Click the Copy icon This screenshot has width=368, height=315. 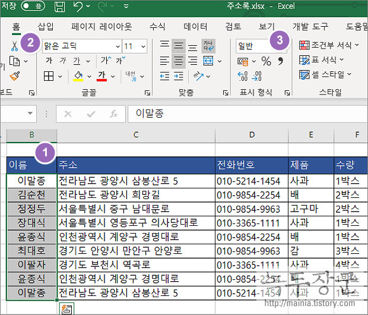tap(15, 61)
